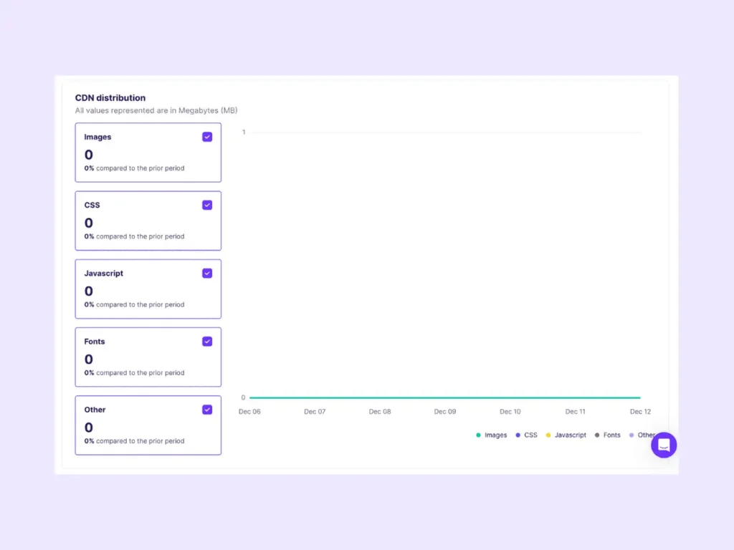The width and height of the screenshot is (734, 550).
Task: Click the checkmark icon on the Other card
Action: point(207,409)
